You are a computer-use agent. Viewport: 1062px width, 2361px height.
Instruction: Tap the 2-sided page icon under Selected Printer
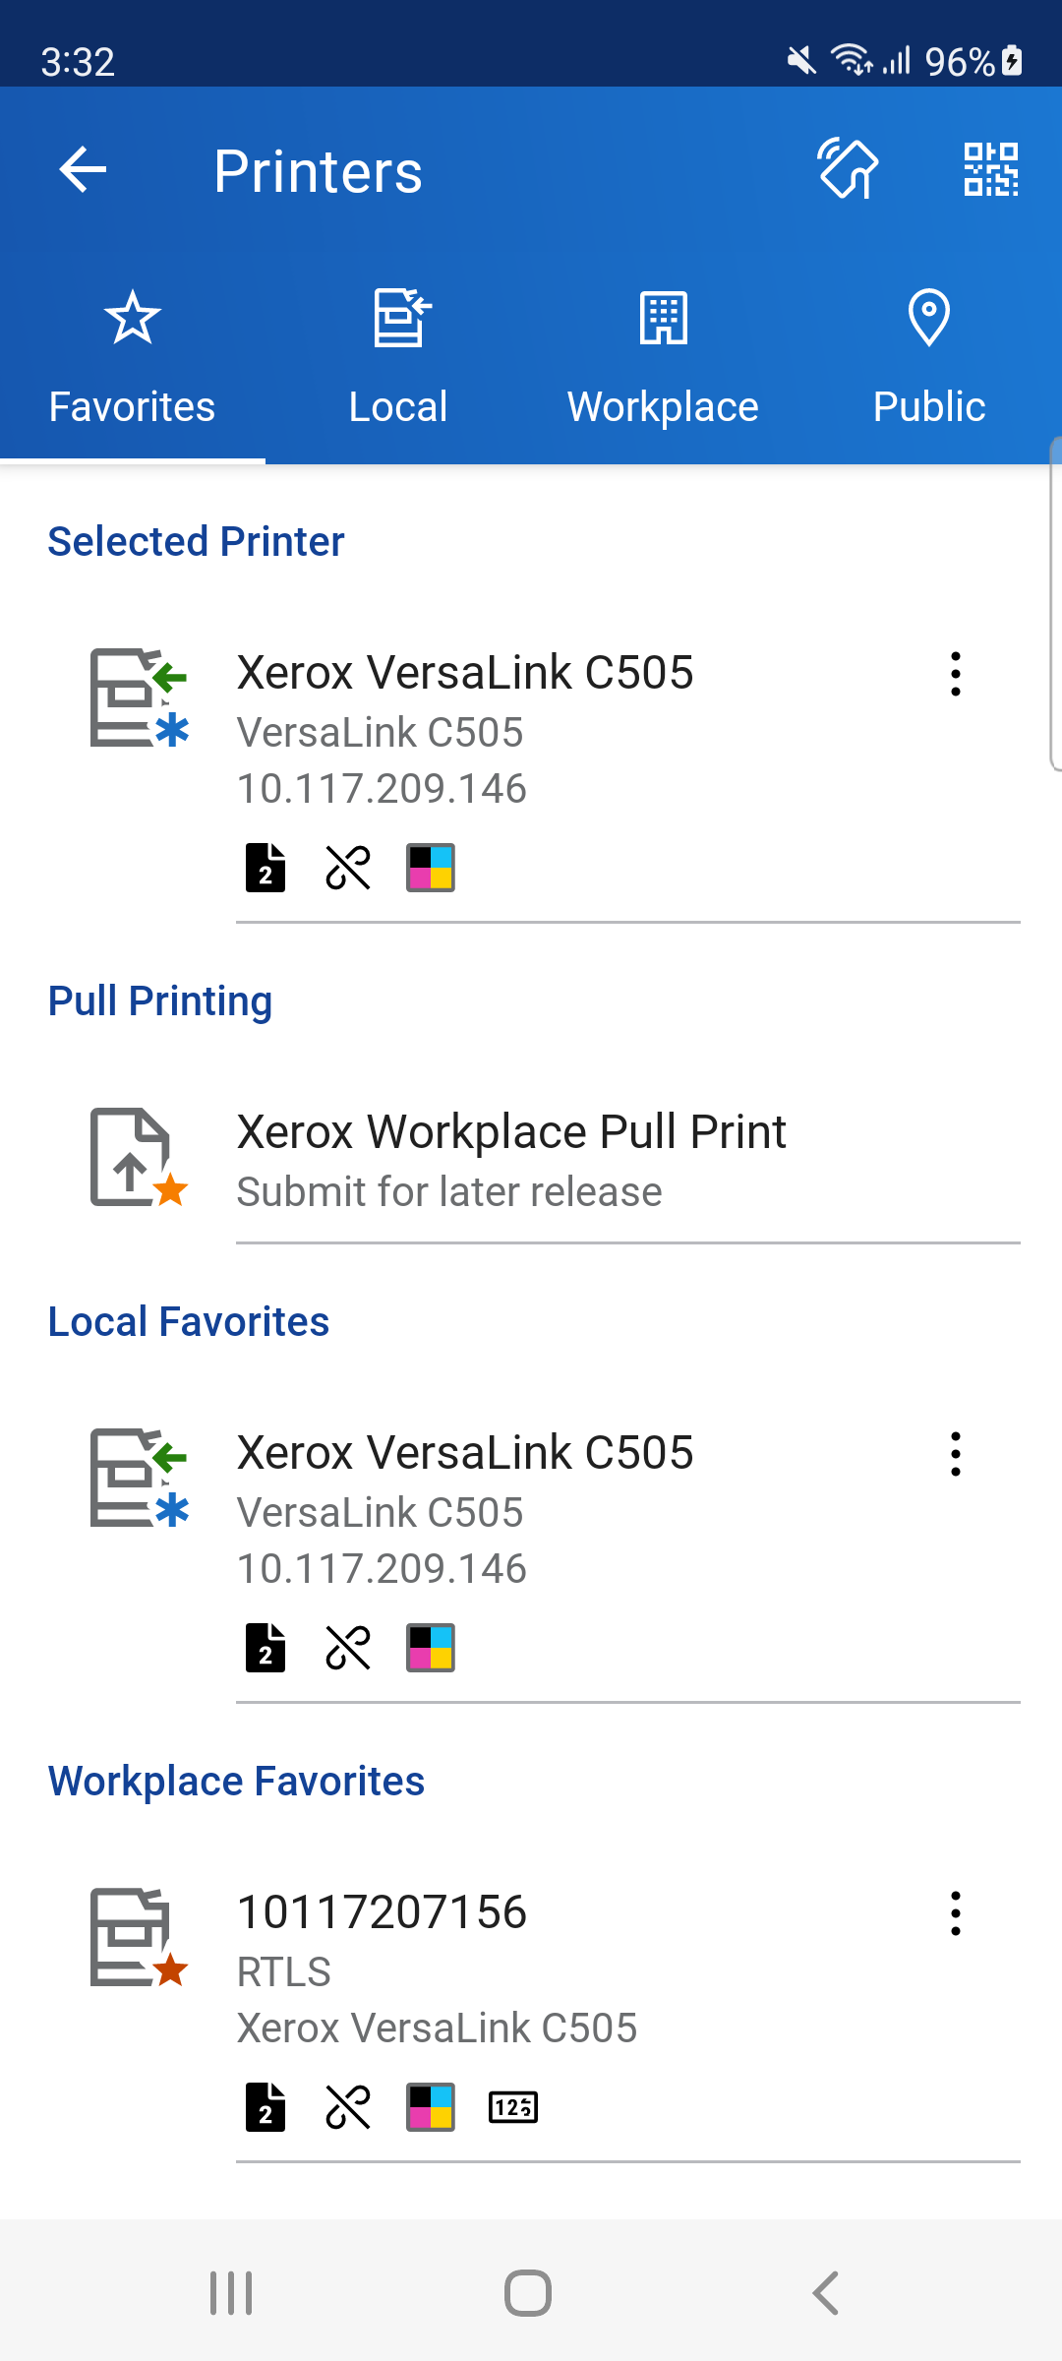pos(265,868)
